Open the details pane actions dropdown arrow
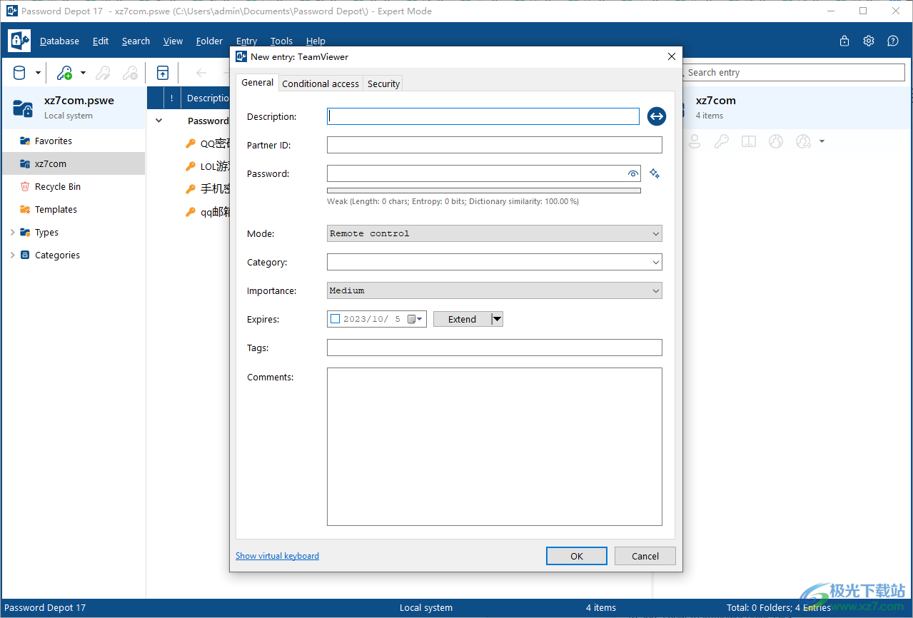The image size is (913, 618). [x=822, y=141]
